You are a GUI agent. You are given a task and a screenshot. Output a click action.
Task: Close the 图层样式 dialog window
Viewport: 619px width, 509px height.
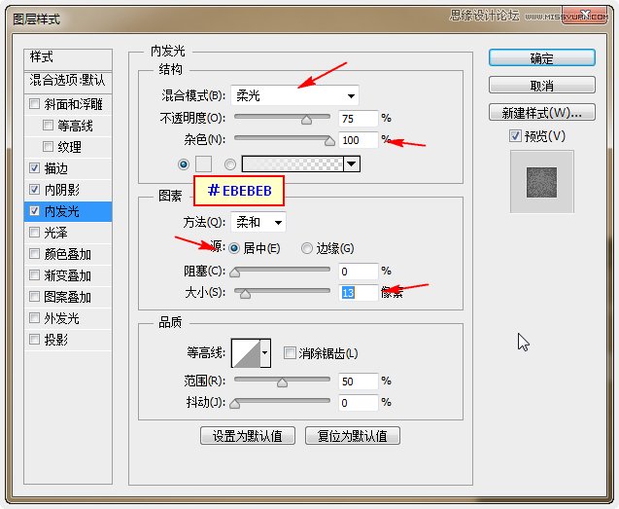[x=585, y=16]
